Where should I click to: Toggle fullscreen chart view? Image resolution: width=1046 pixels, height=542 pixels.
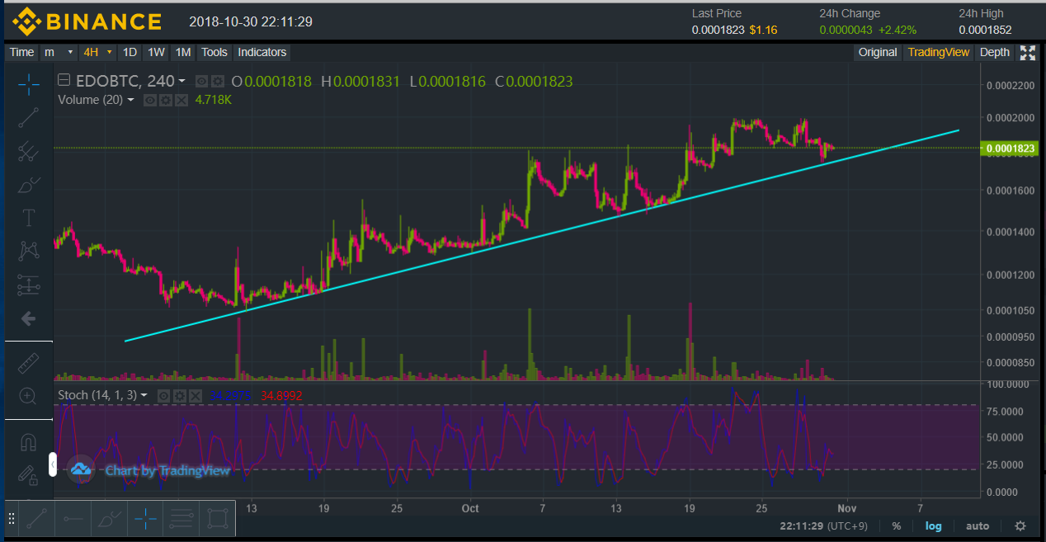(x=1028, y=53)
